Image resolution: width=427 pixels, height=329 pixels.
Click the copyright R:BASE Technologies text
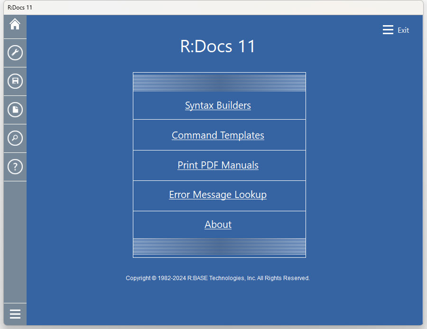pos(218,278)
